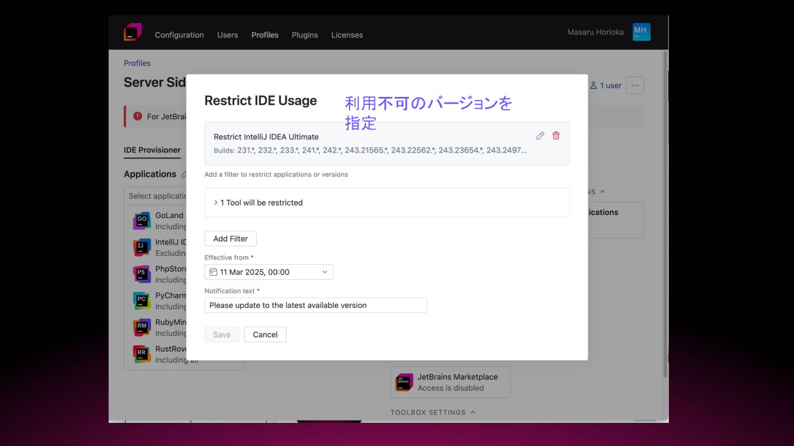Viewport: 794px width, 446px height.
Task: Click the RubyMine application icon
Action: (x=142, y=327)
